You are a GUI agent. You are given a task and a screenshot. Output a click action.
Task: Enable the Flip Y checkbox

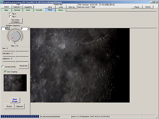click(x=10, y=16)
